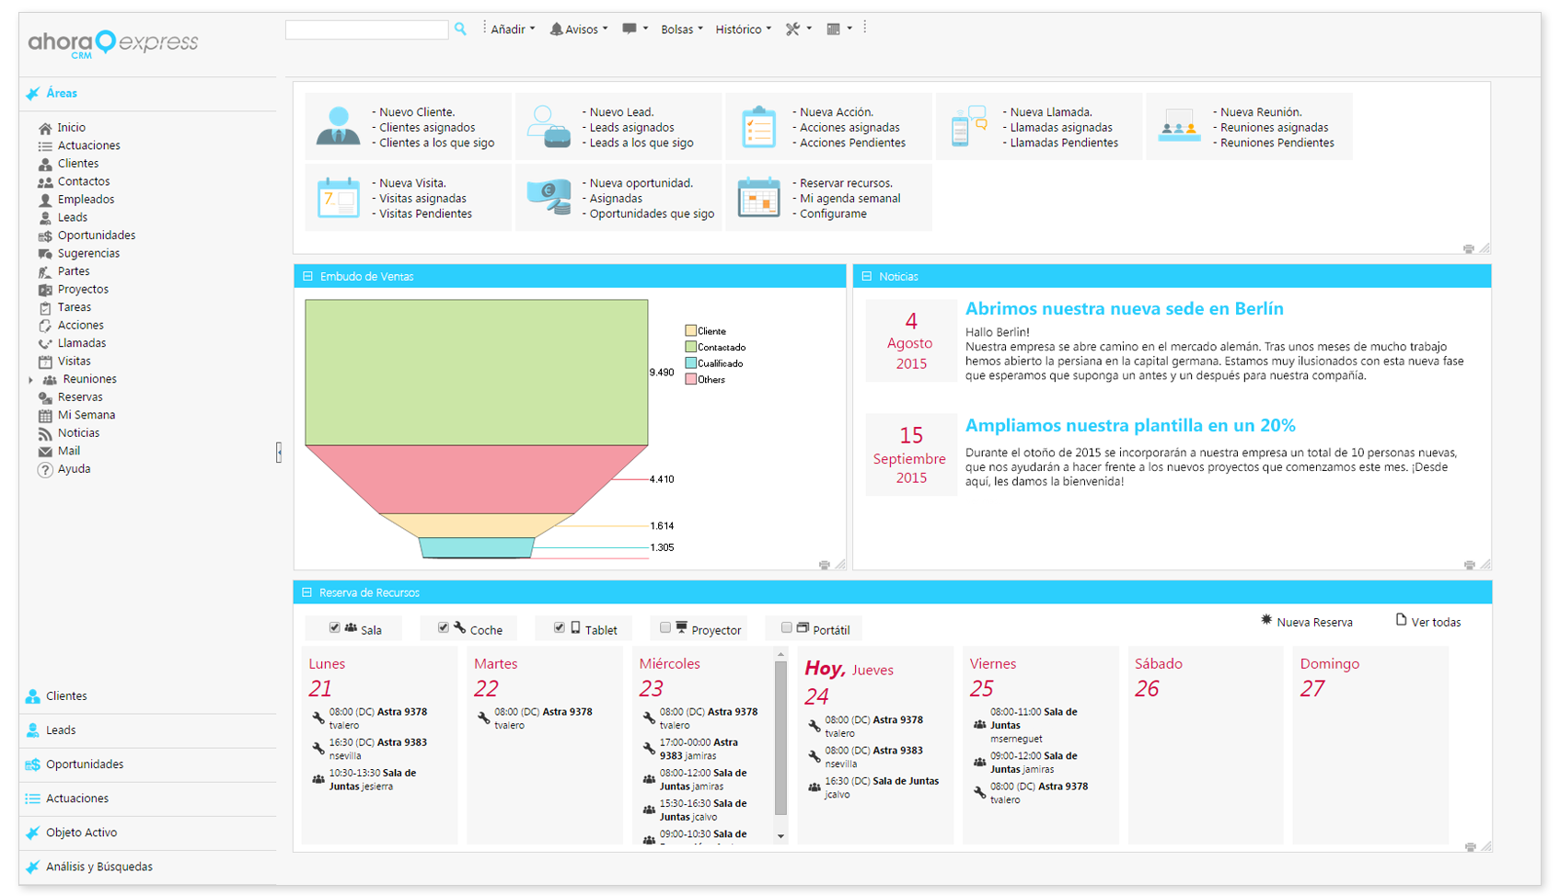Go to Inicio in sidebar
Screen dimensions: 1560x896
click(x=72, y=128)
